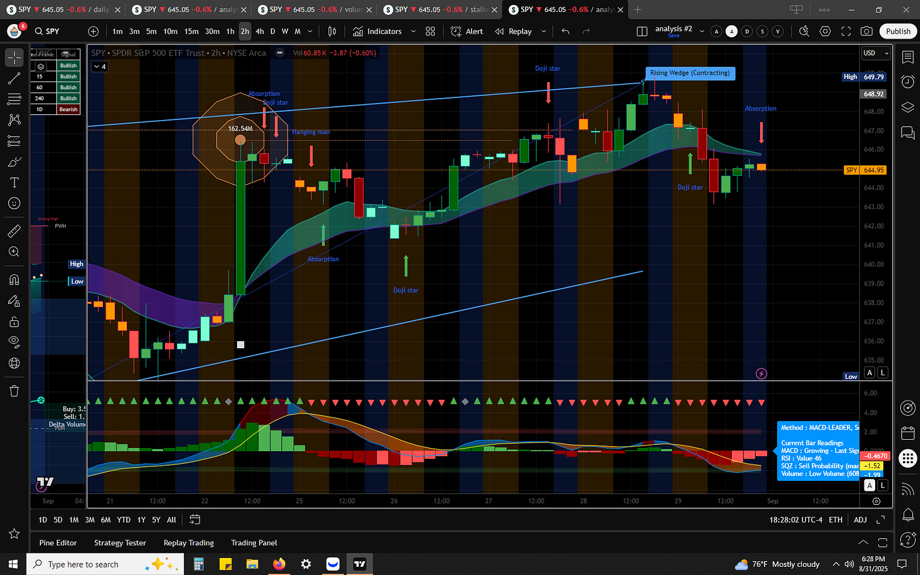This screenshot has height=575, width=920.
Task: Set the YTD date range
Action: 124,520
